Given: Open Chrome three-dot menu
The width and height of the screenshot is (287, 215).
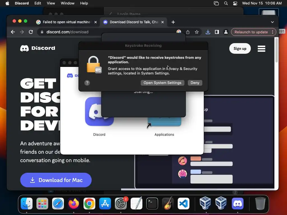Looking at the screenshot, I should pyautogui.click(x=272, y=32).
